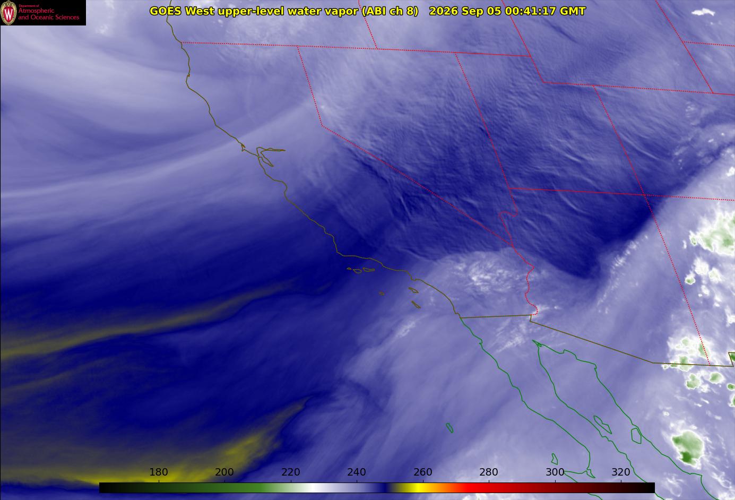This screenshot has width=735, height=500.
Task: Click the 180 label on colorbar
Action: pyautogui.click(x=159, y=472)
